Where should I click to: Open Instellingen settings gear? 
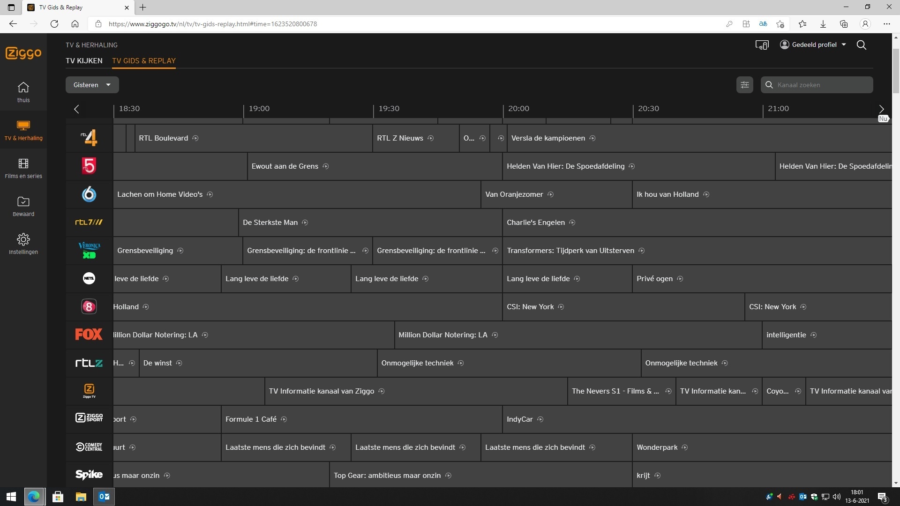point(23,244)
